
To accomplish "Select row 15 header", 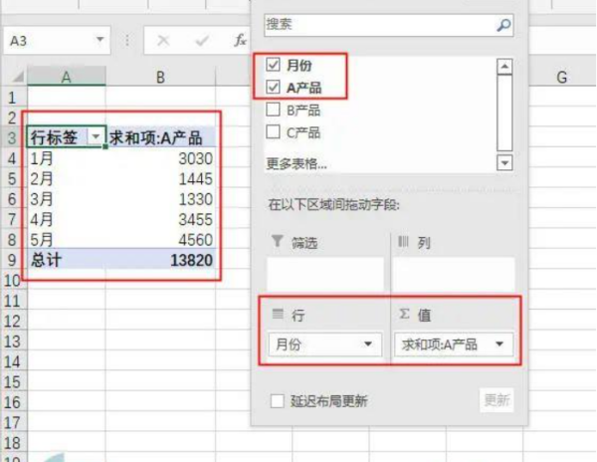I will click(13, 382).
